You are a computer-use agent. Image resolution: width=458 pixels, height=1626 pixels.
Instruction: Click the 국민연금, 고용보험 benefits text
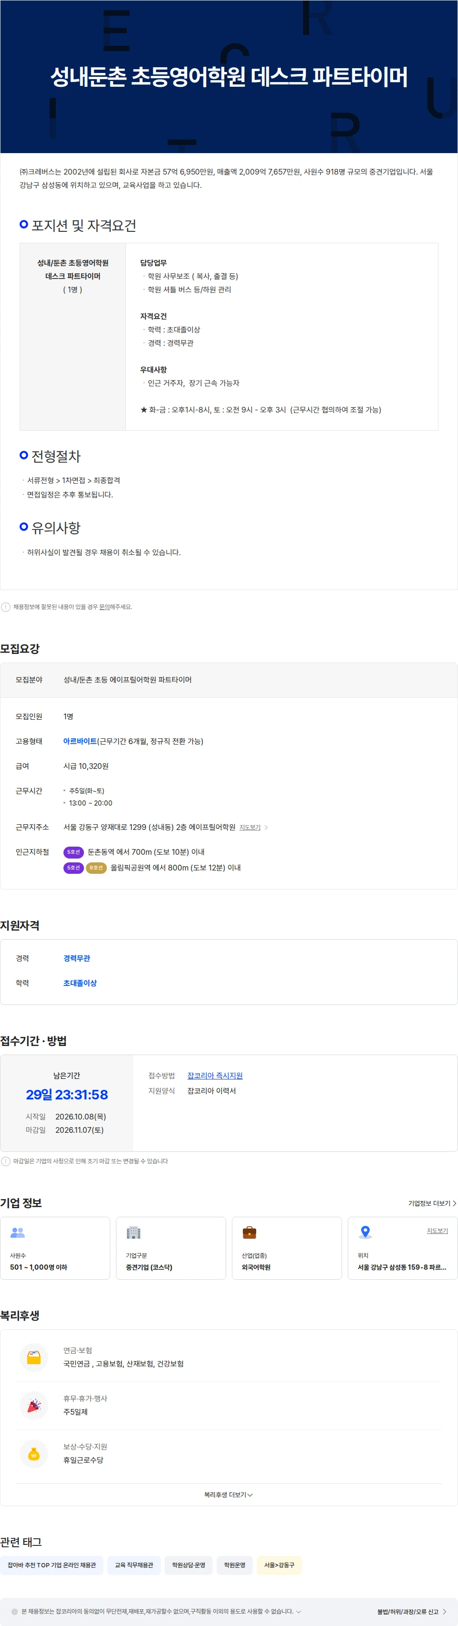[x=123, y=1363]
